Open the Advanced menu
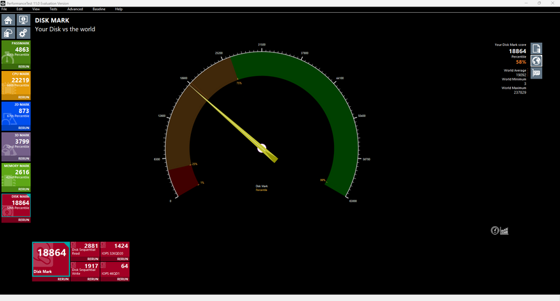This screenshot has width=560, height=301. pyautogui.click(x=75, y=10)
